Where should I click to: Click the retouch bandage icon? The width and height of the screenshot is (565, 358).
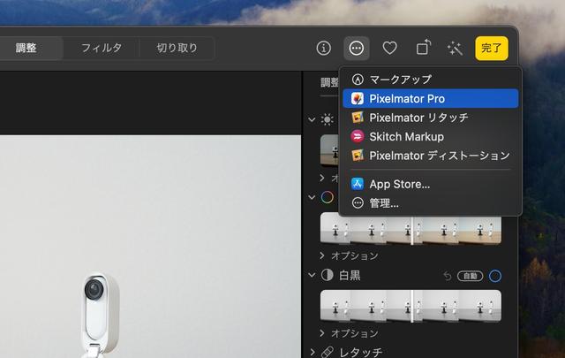[x=327, y=352]
